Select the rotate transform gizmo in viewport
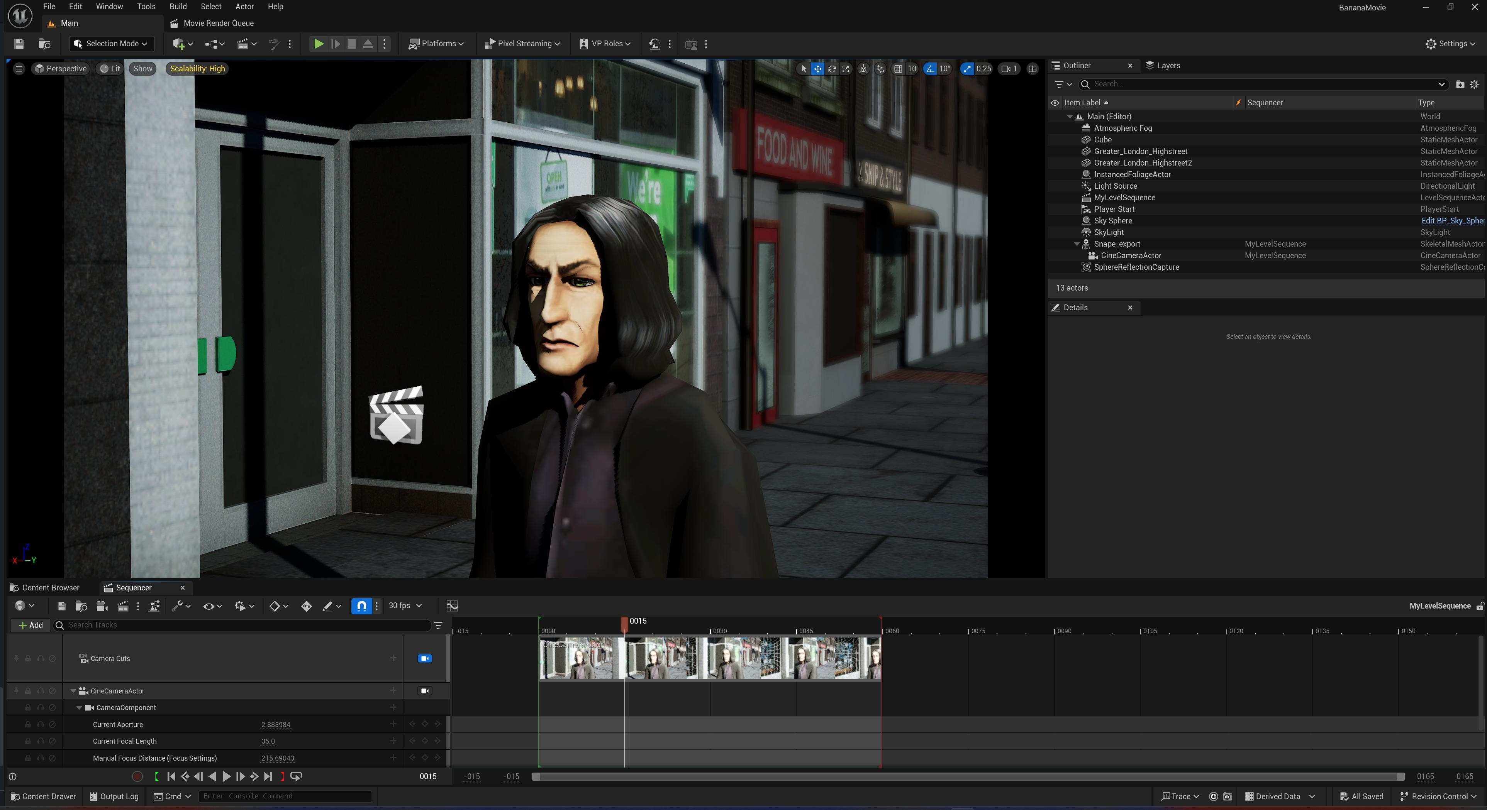 (x=832, y=69)
